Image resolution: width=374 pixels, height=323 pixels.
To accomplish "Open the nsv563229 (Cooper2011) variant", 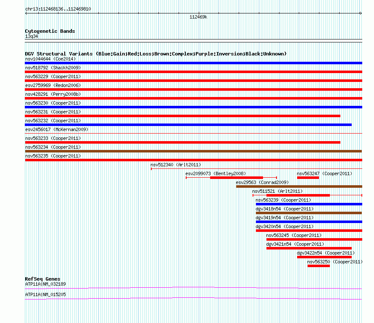I will click(193, 81).
